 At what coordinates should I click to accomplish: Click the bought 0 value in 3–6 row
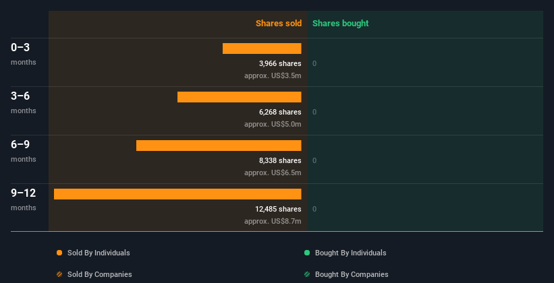pyautogui.click(x=314, y=112)
